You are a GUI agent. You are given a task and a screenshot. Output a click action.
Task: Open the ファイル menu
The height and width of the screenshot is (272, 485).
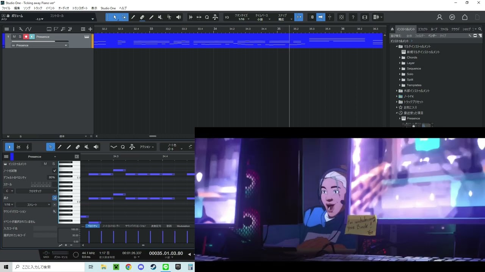click(x=6, y=8)
